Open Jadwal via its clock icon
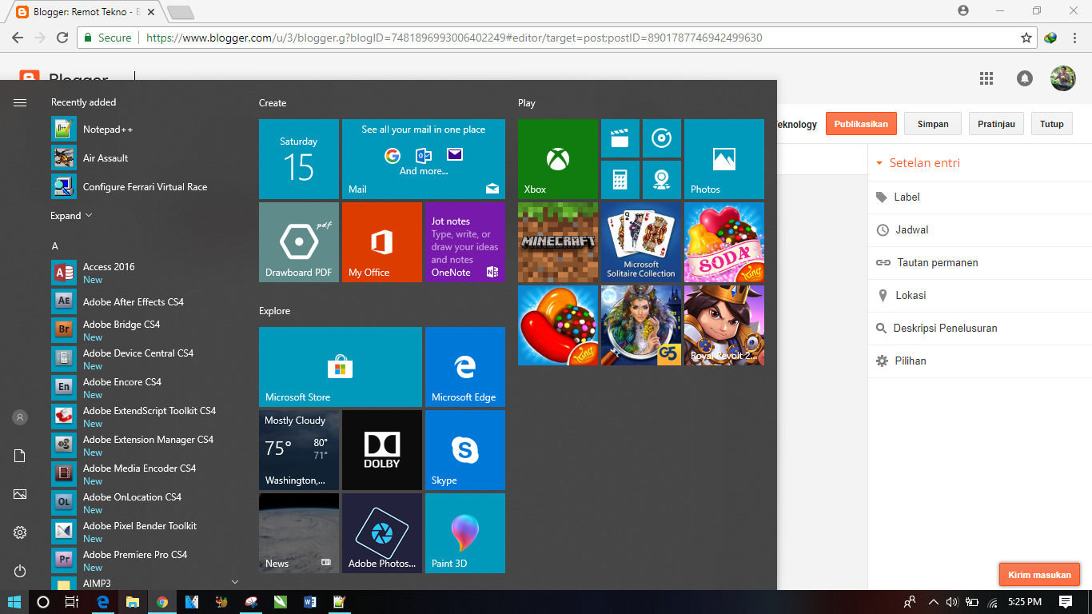 tap(883, 230)
